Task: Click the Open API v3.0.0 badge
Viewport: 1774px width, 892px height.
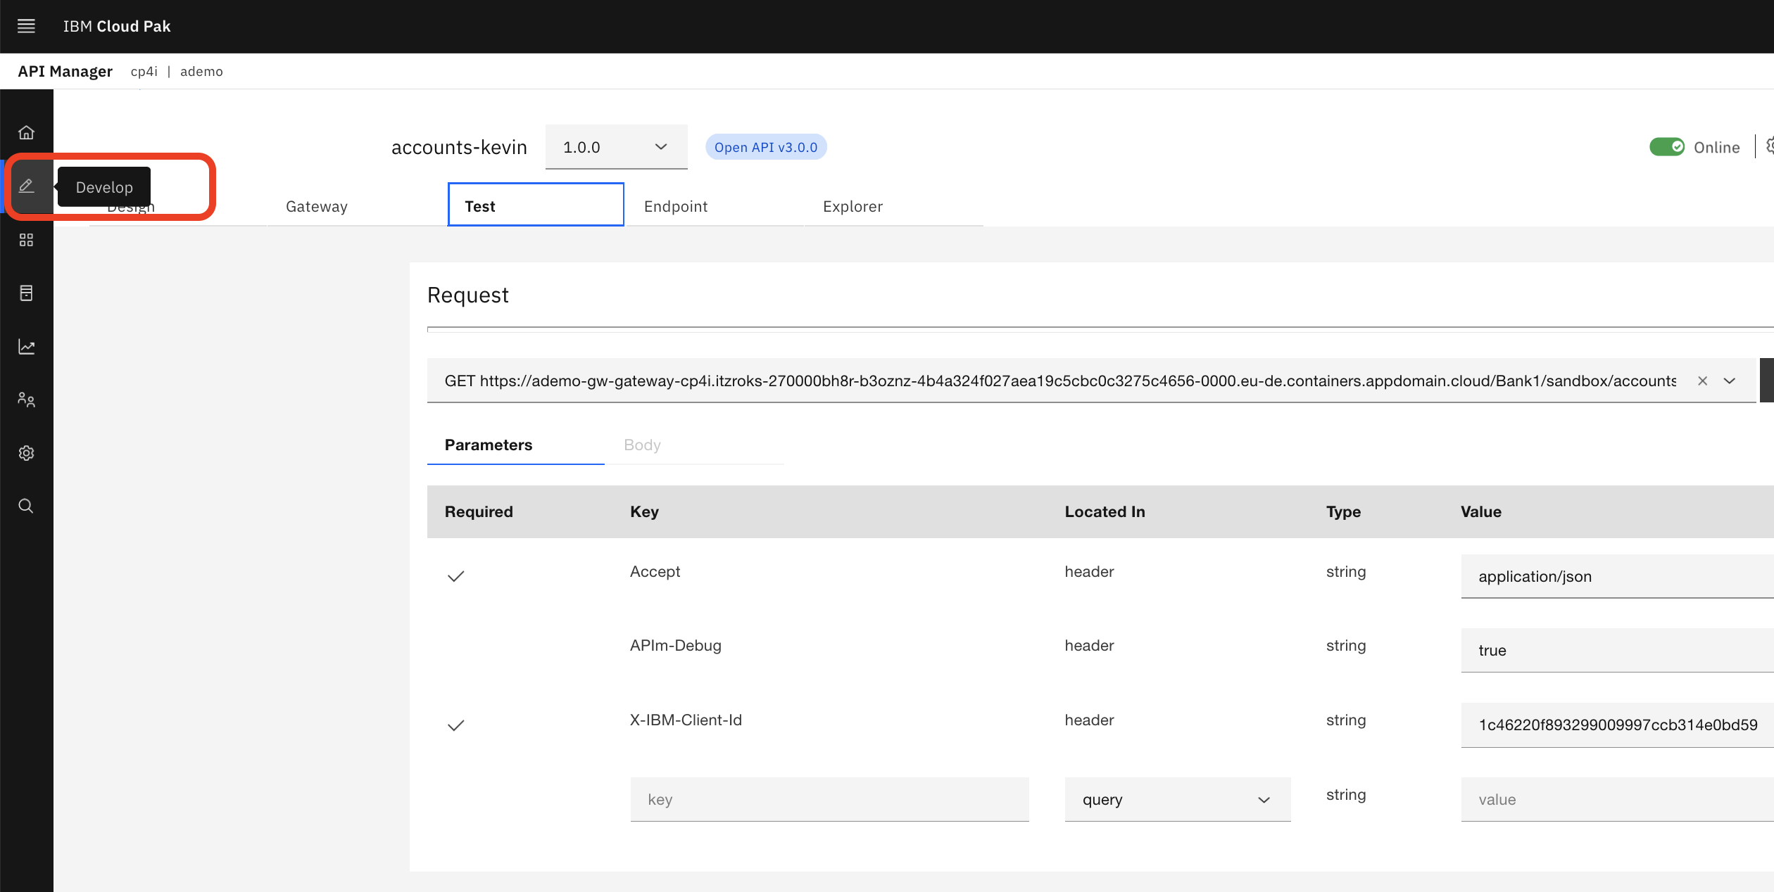Action: click(766, 147)
